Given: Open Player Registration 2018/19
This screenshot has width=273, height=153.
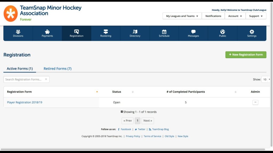Looking at the screenshot, I should click(x=25, y=102).
